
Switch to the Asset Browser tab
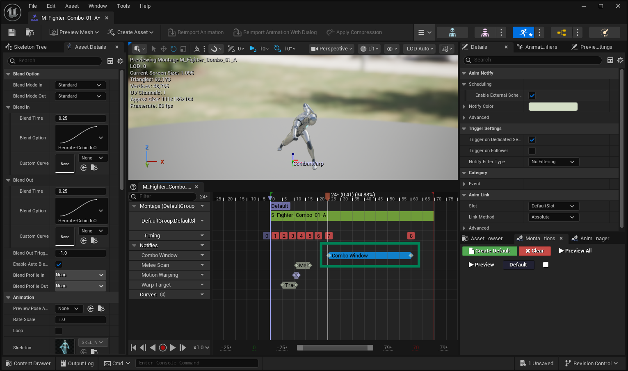coord(486,239)
